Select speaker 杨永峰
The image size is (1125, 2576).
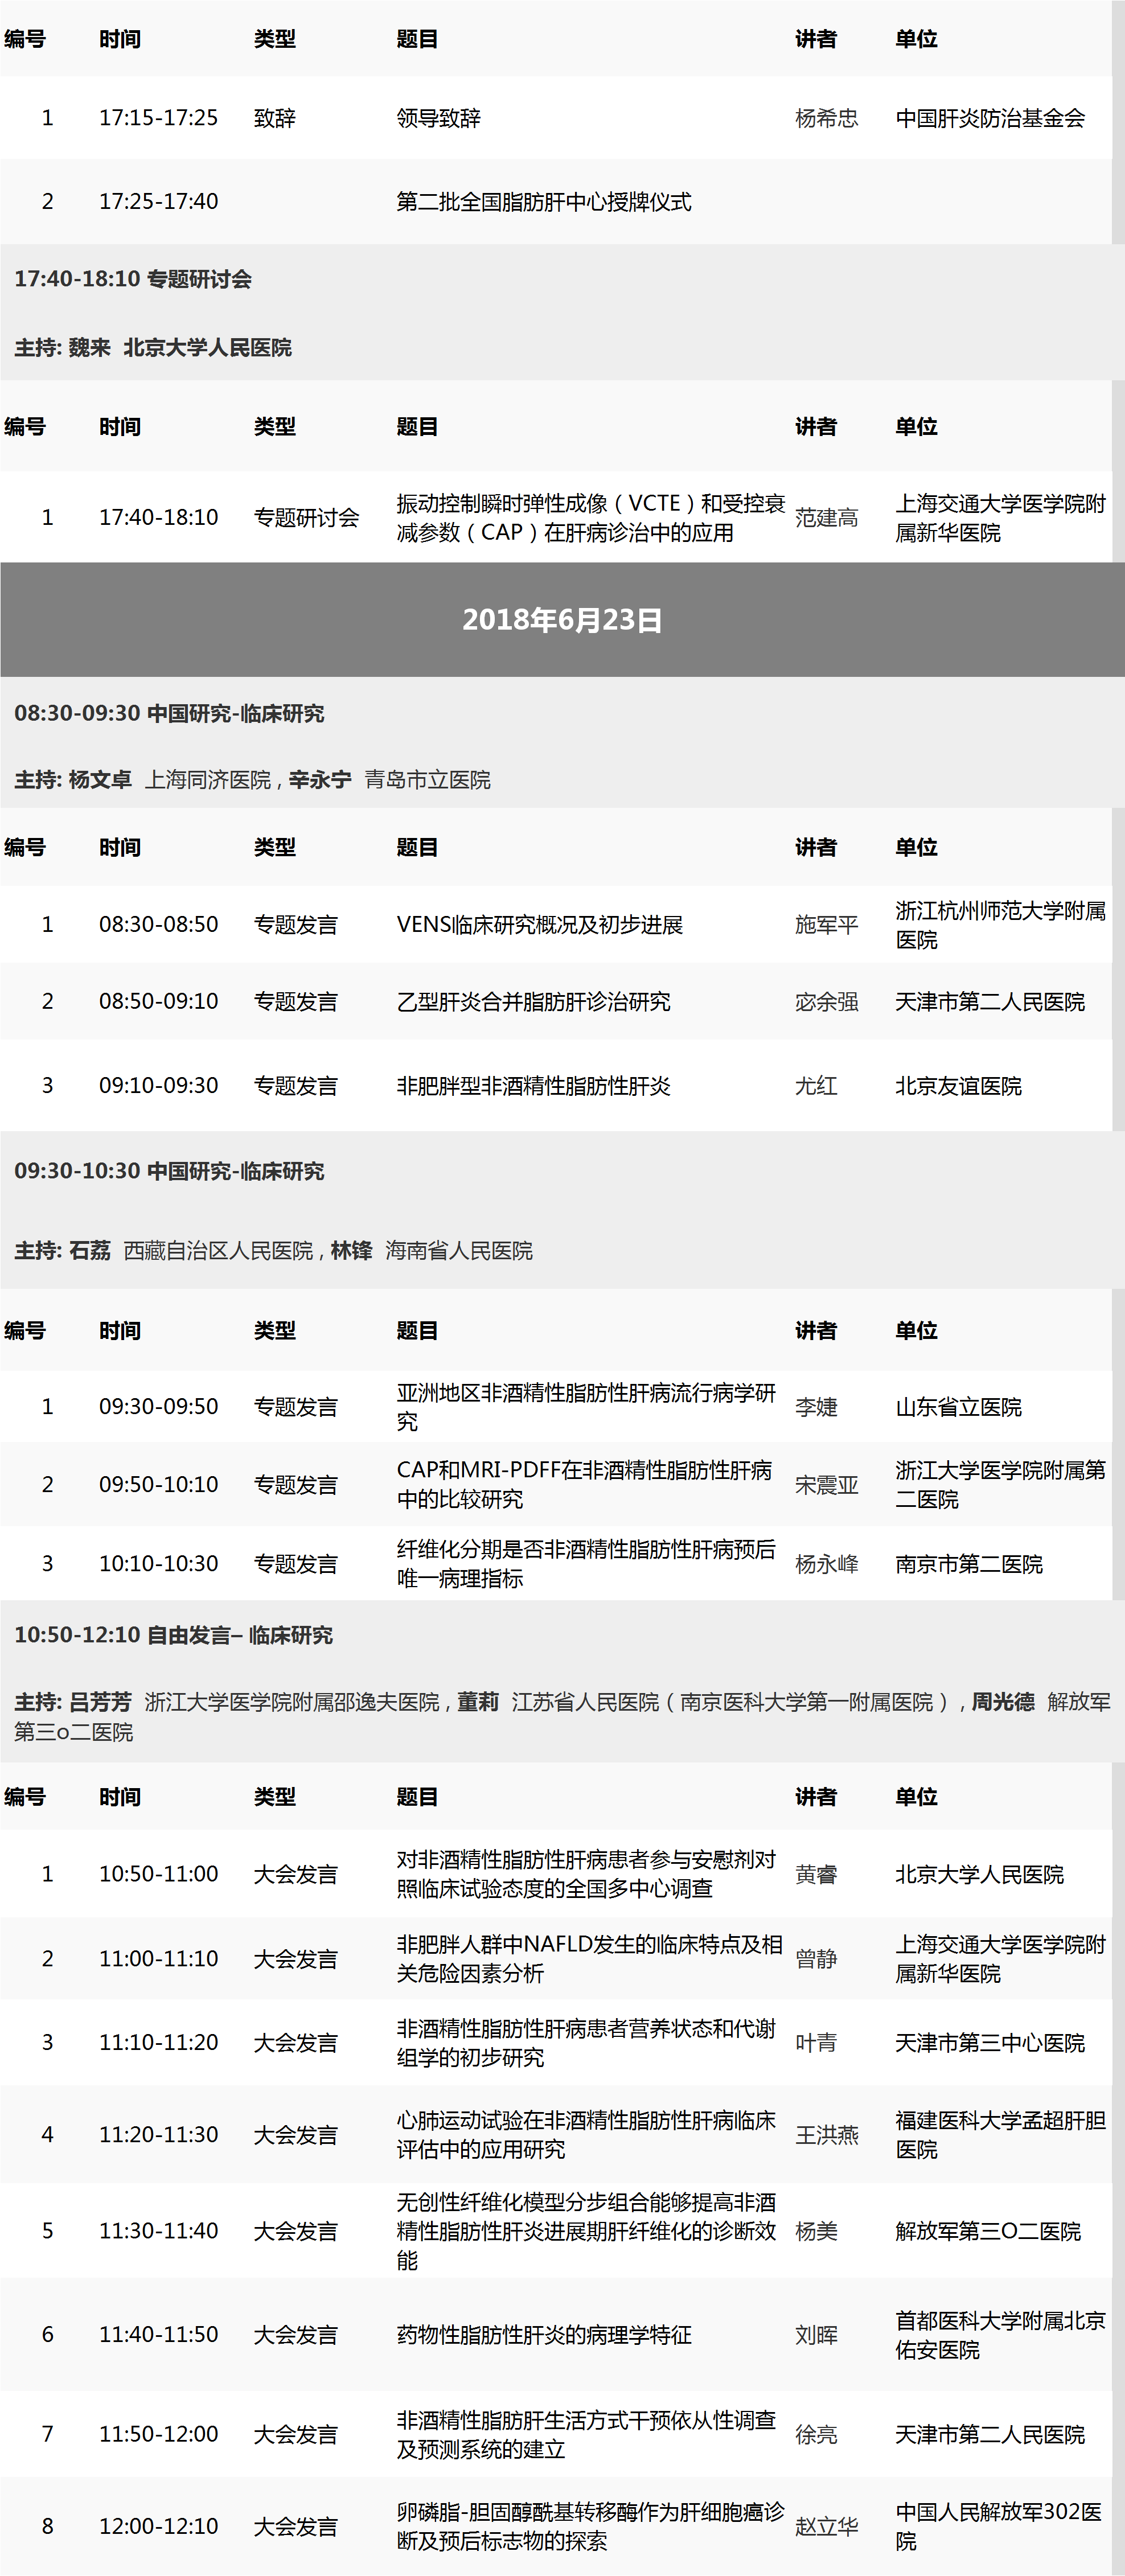click(x=826, y=1564)
